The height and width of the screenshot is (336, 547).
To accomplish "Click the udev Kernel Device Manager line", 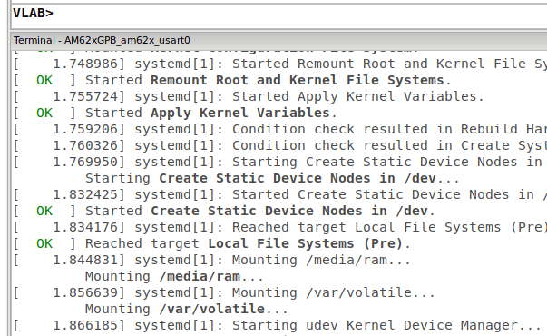I will (x=277, y=325).
